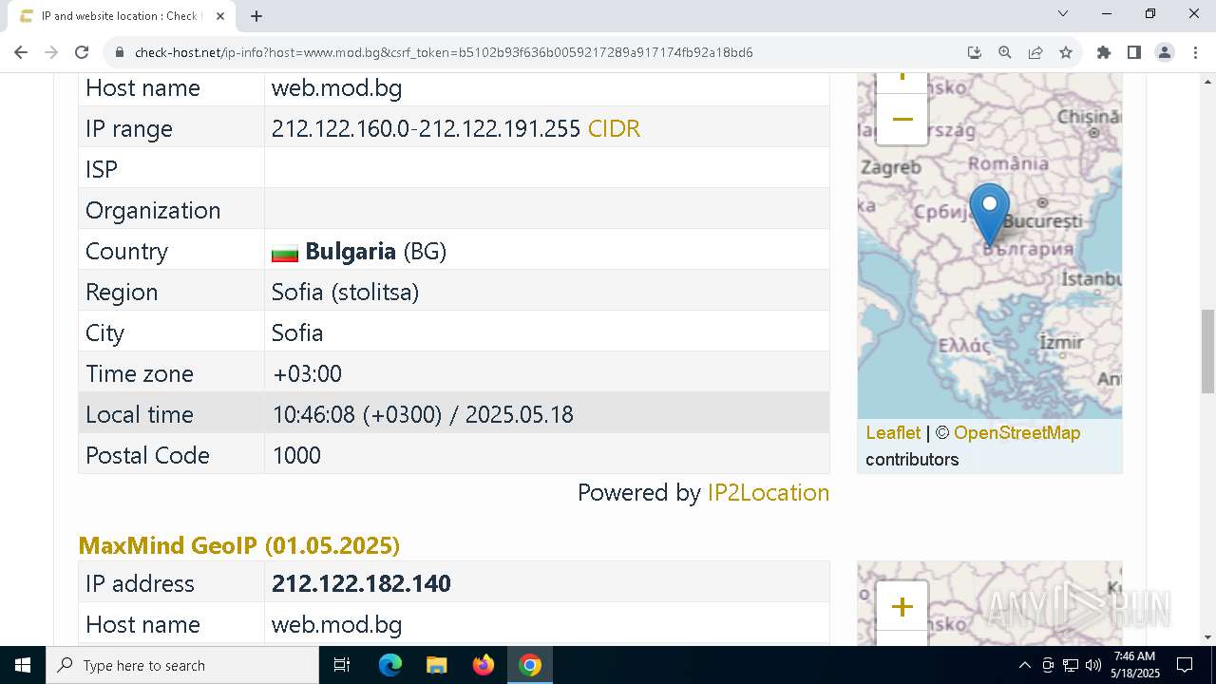Switch to Chrome in the taskbar
The image size is (1216, 684).
click(530, 665)
